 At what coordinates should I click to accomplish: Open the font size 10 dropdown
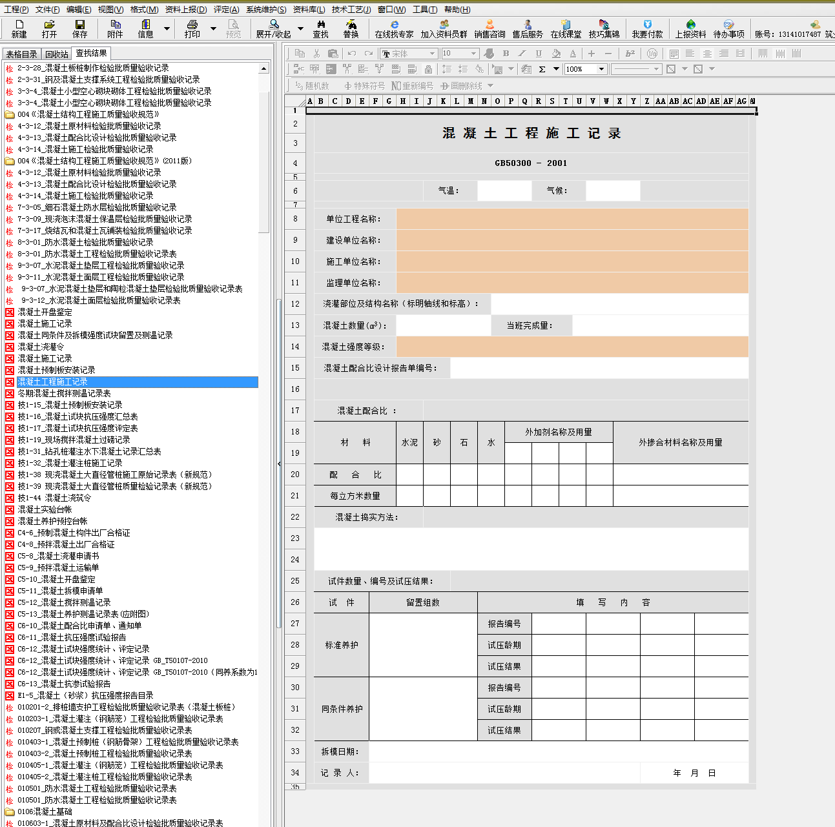coord(474,54)
